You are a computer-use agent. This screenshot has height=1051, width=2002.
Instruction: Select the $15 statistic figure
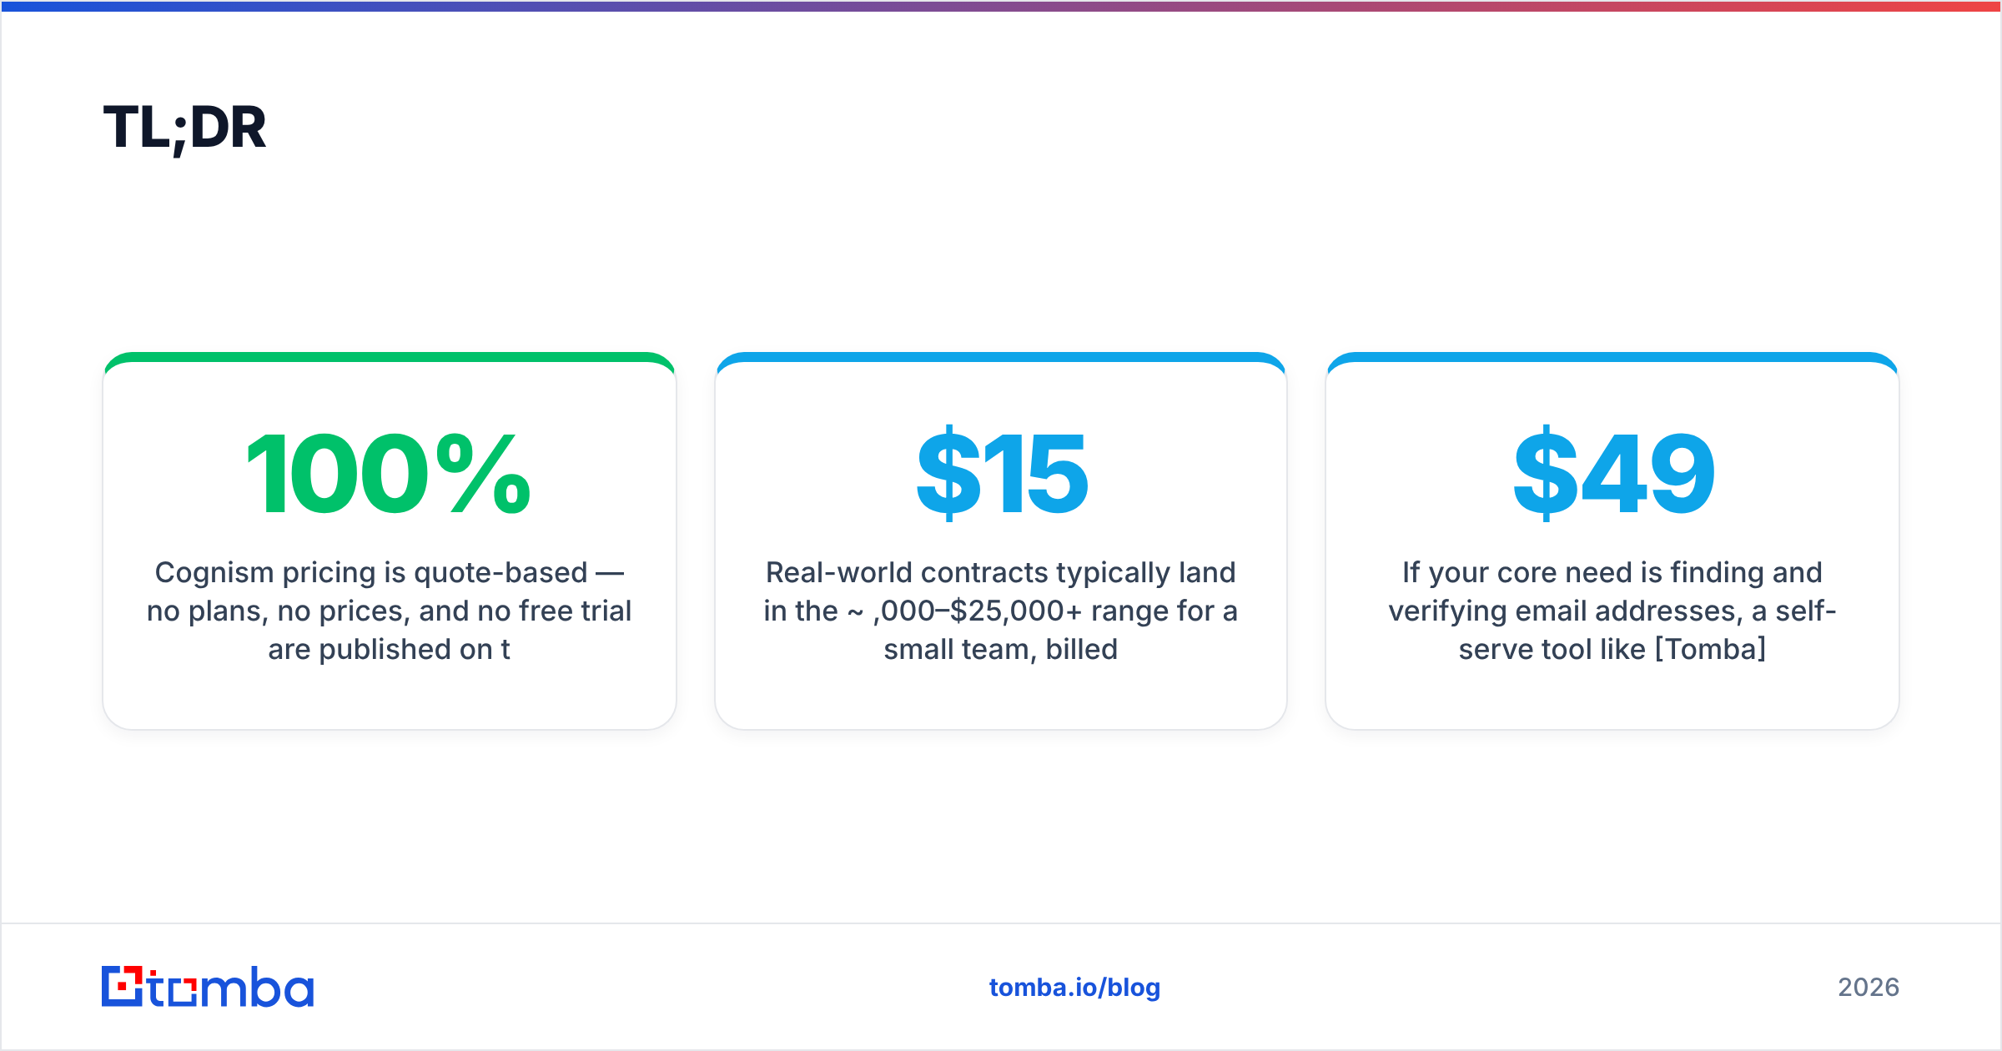(1001, 474)
